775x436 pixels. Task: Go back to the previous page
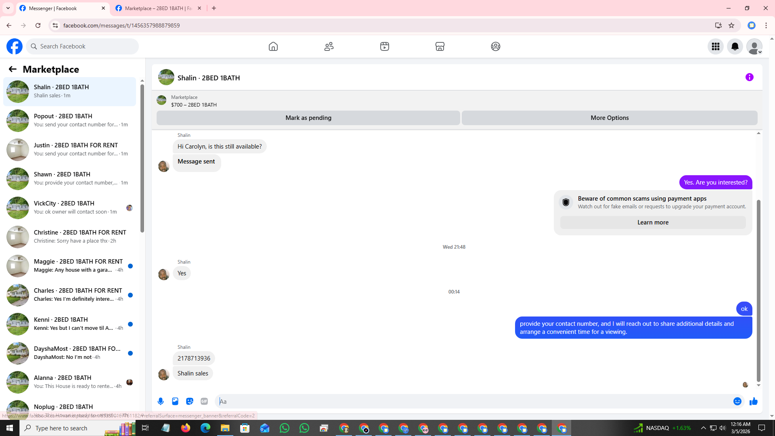9,25
